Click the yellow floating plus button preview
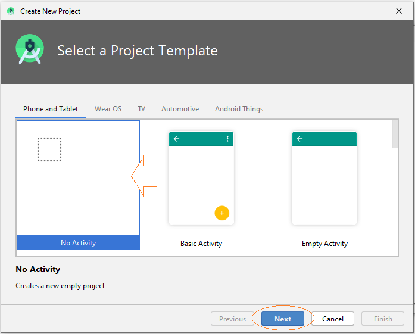 point(222,213)
